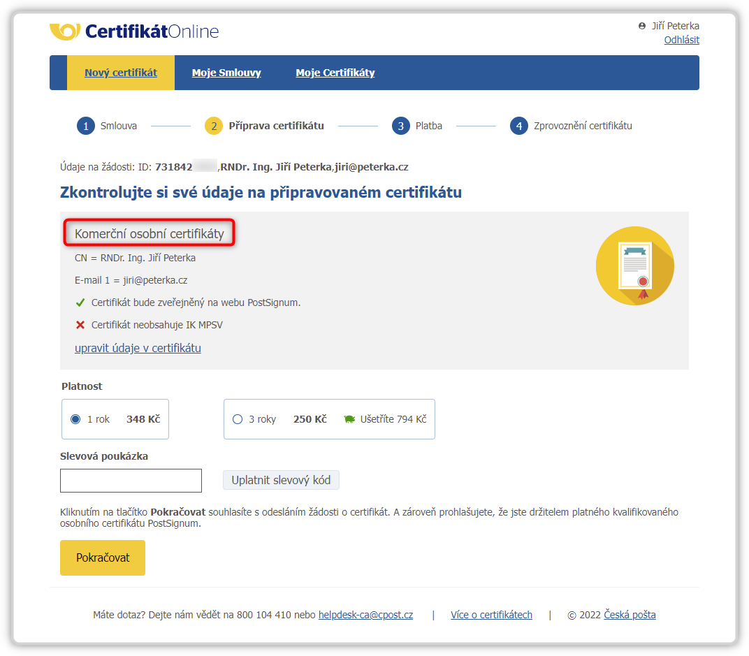This screenshot has height=656, width=749.
Task: Click step 4 circle for Zprovoznění certifikátu
Action: pos(518,126)
